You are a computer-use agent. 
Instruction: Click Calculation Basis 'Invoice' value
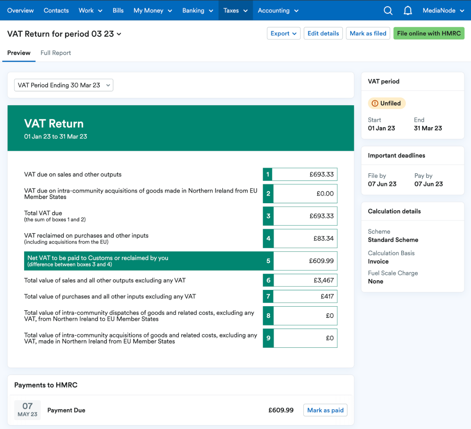click(x=378, y=262)
